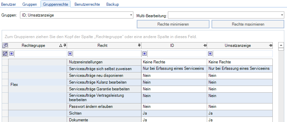The height and width of the screenshot is (122, 287).
Task: Select the Gruppenrechte tab
Action: [56, 4]
